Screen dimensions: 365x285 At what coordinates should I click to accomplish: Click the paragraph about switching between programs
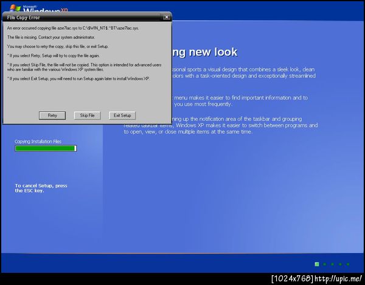click(221, 125)
